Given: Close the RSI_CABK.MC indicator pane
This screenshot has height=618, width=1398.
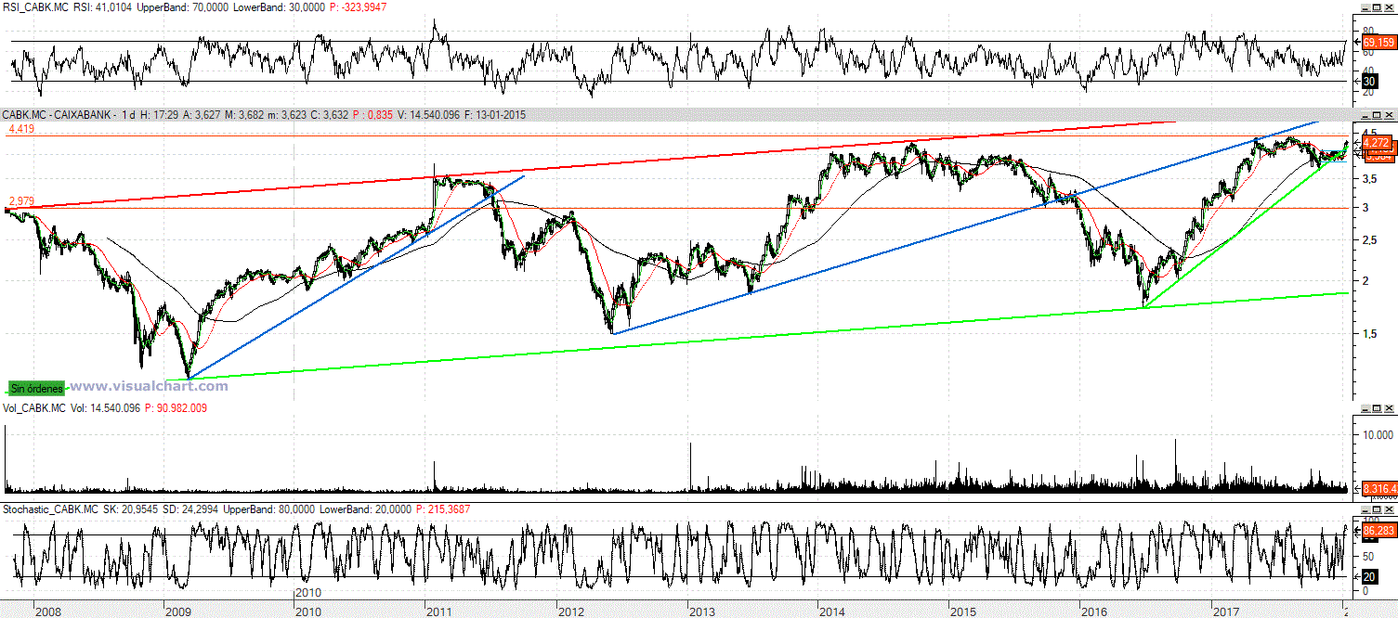Looking at the screenshot, I should pyautogui.click(x=1390, y=7).
